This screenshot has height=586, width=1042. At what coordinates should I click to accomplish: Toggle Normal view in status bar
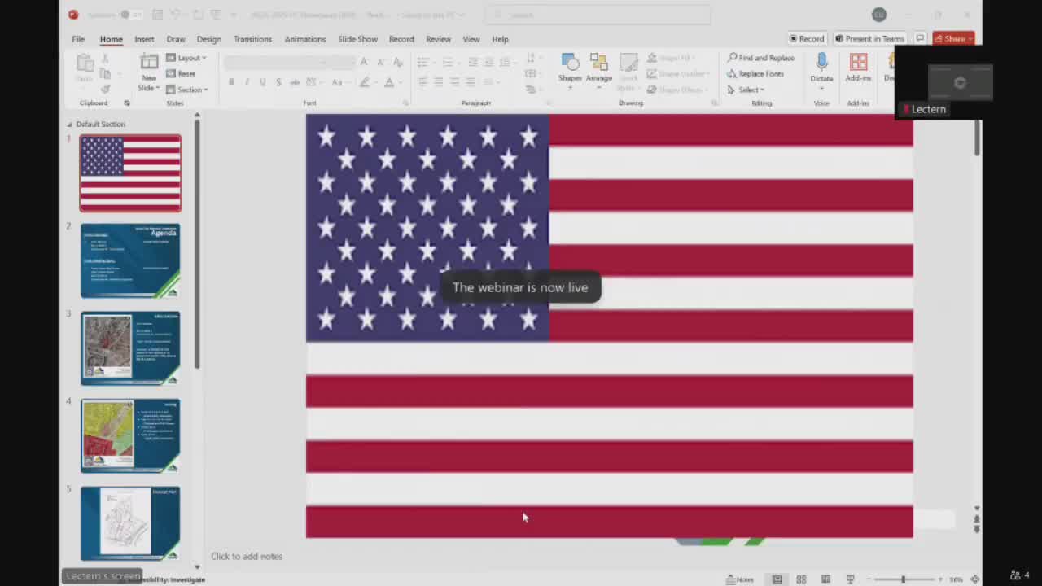777,579
